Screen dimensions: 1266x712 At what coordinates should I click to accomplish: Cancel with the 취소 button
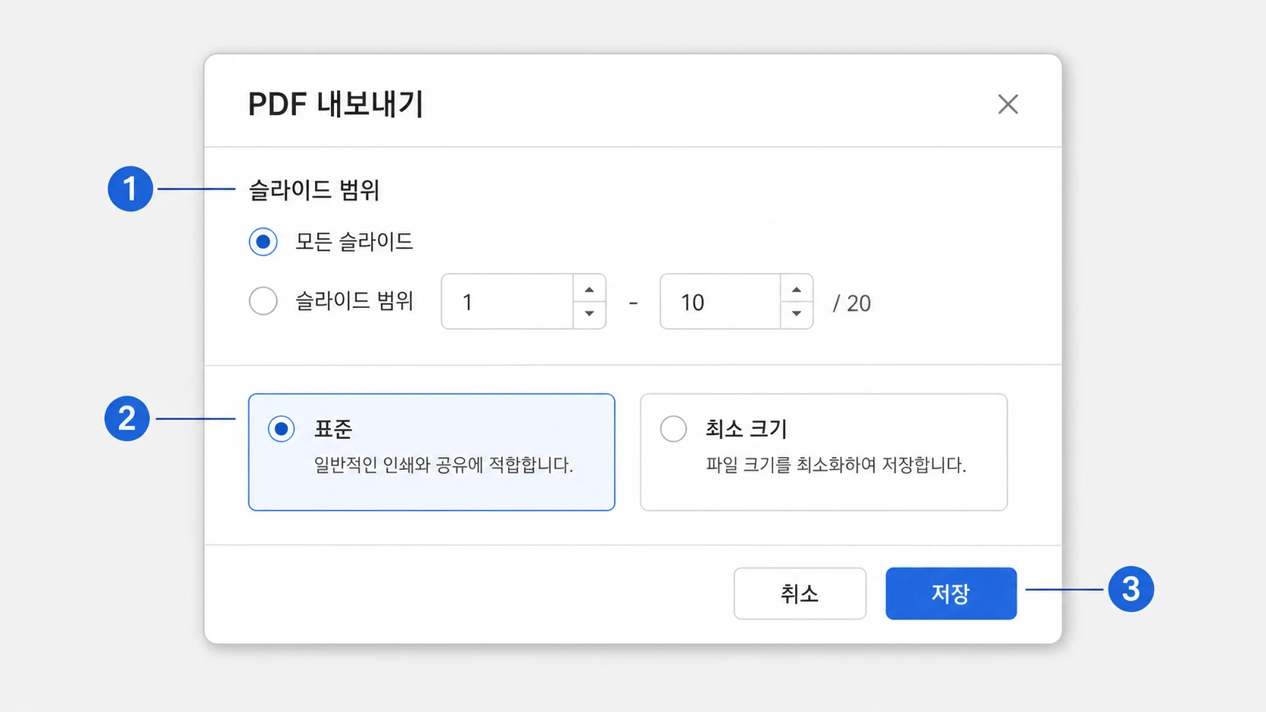coord(800,594)
